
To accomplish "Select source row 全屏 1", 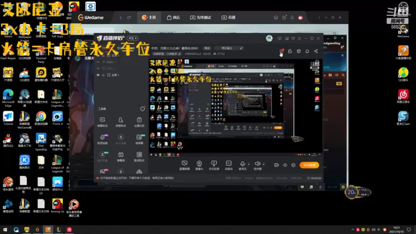I will (120, 75).
